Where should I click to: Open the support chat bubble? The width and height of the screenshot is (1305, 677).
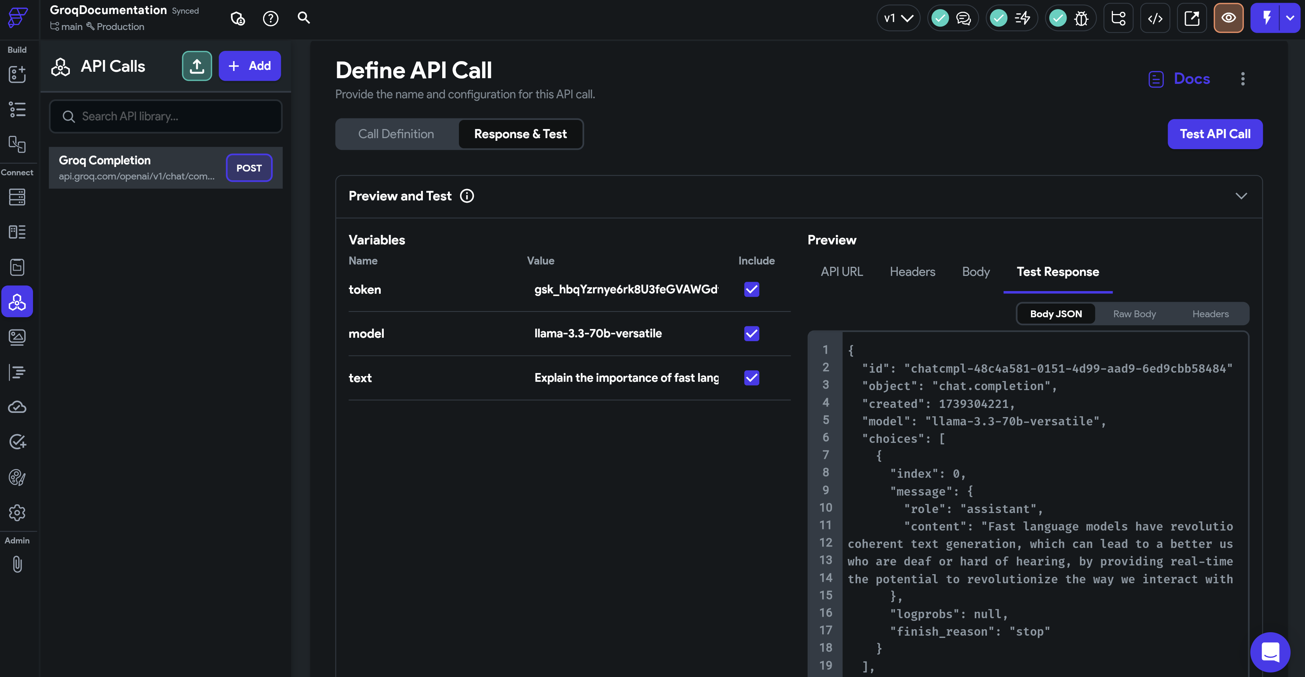[x=1270, y=652]
